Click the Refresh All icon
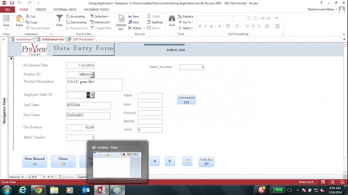 coord(121,19)
